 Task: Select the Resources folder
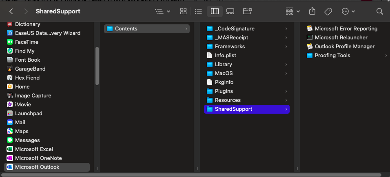click(247, 100)
